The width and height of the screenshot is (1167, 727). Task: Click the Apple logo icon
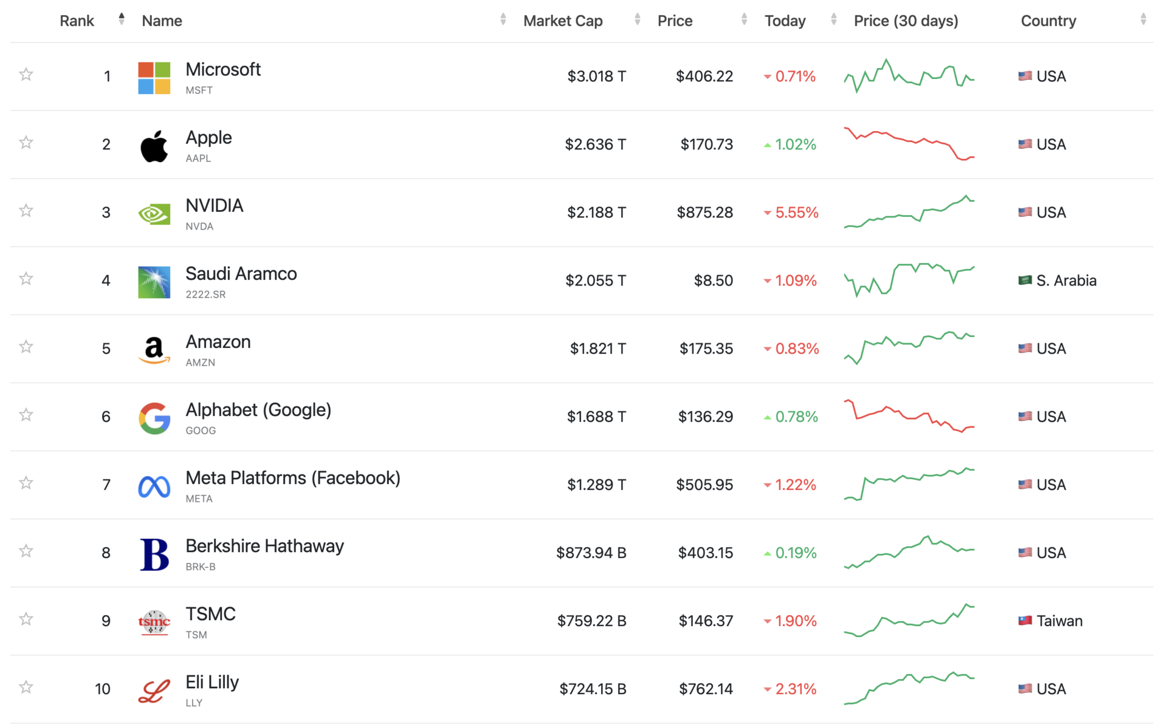pyautogui.click(x=154, y=146)
